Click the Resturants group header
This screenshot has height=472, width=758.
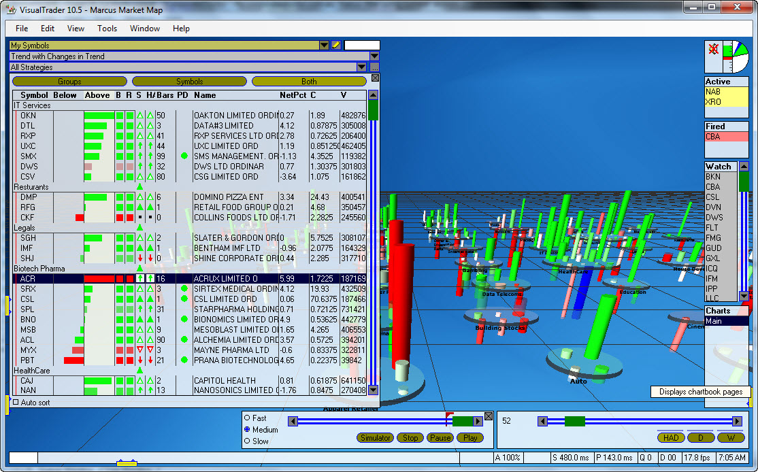coord(31,187)
